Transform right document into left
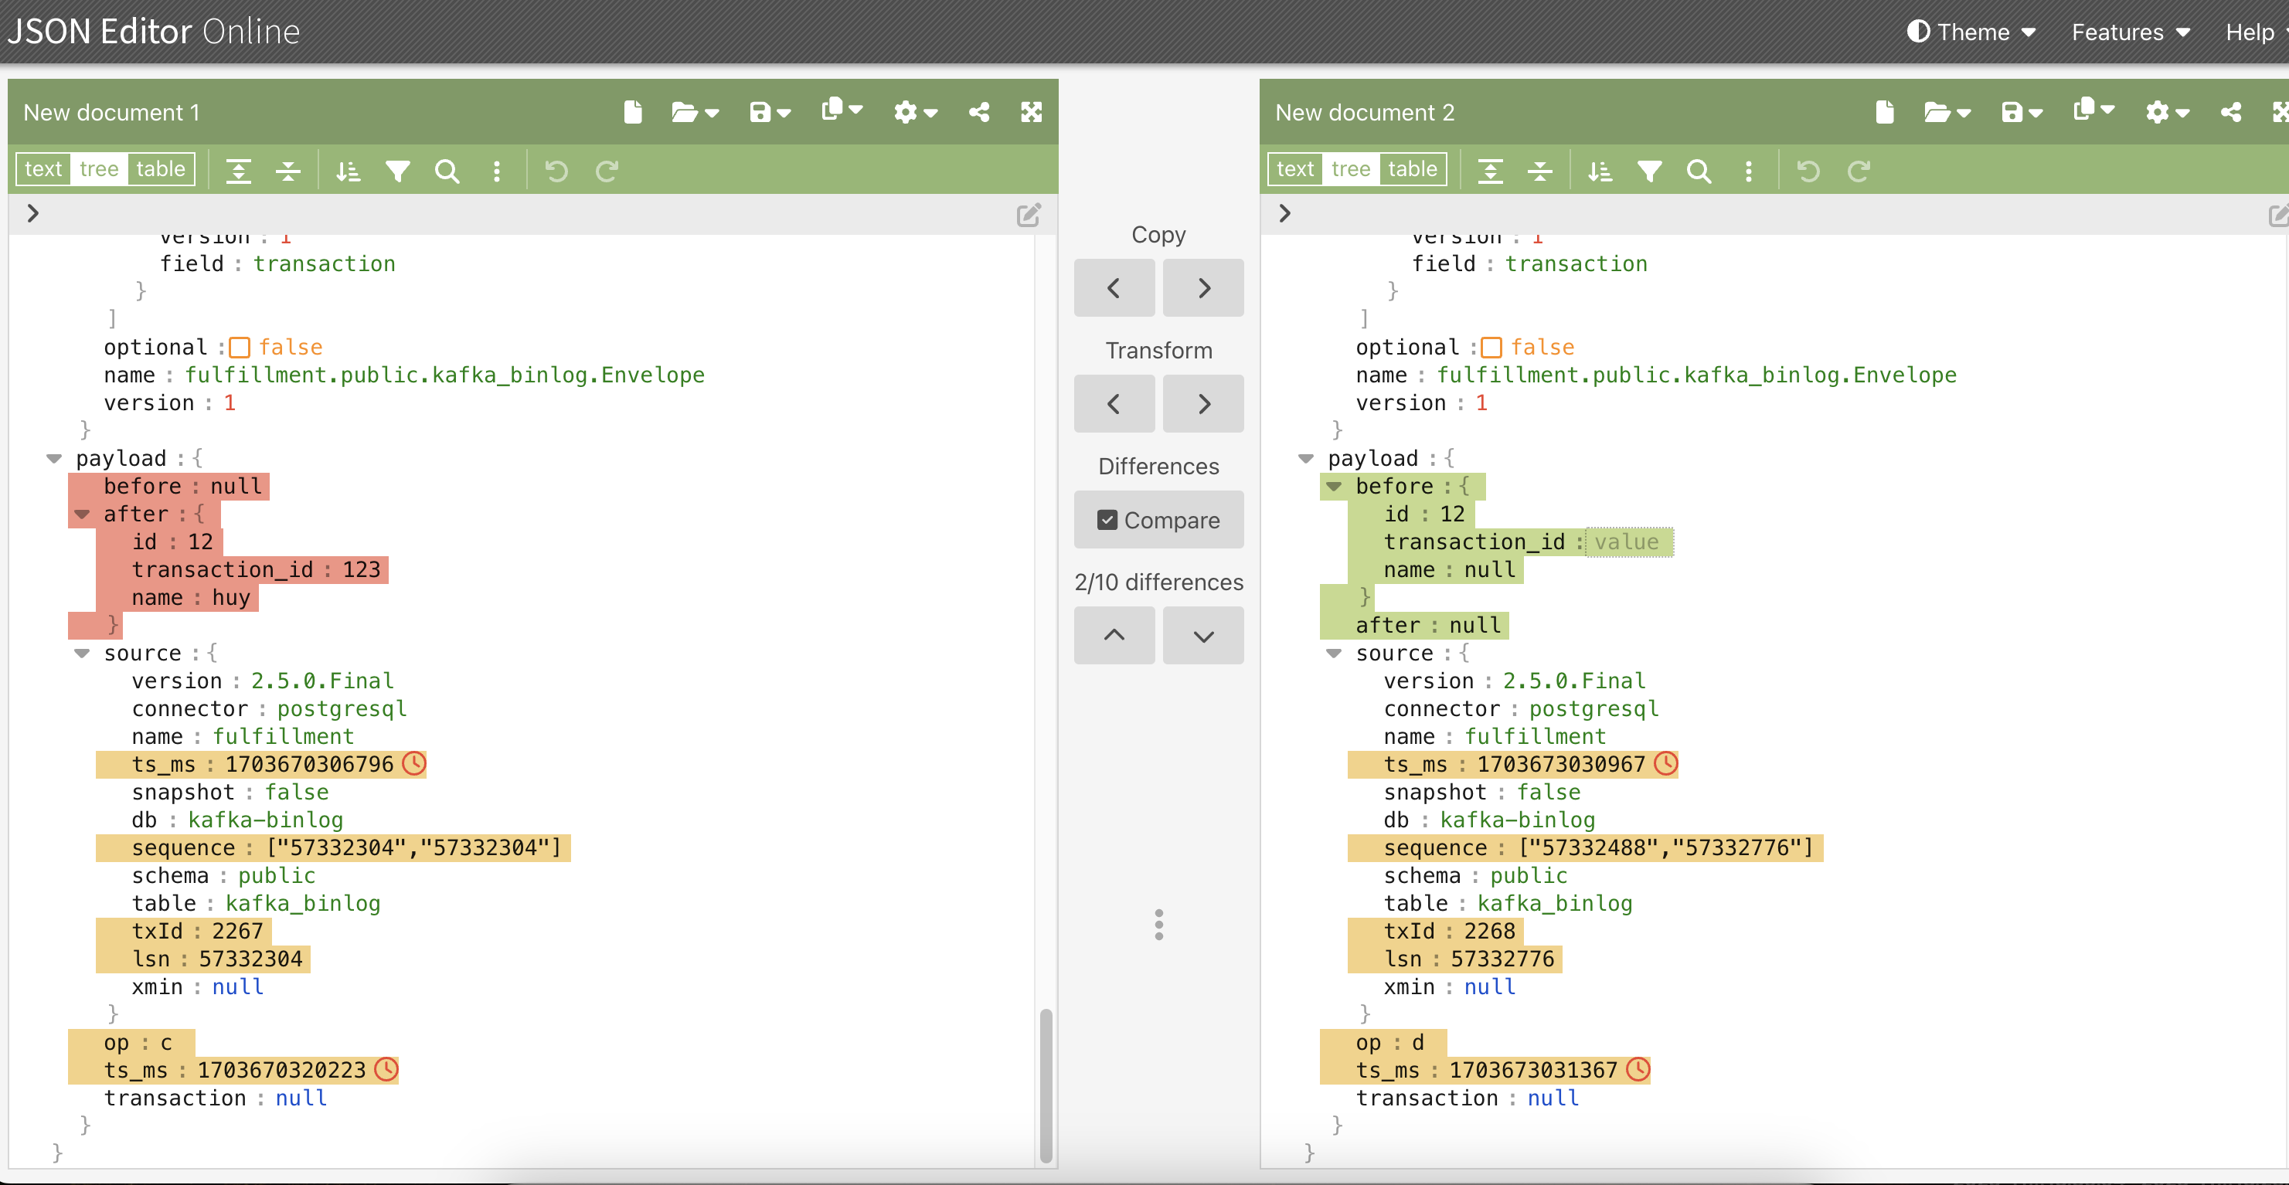This screenshot has width=2289, height=1185. coord(1114,404)
